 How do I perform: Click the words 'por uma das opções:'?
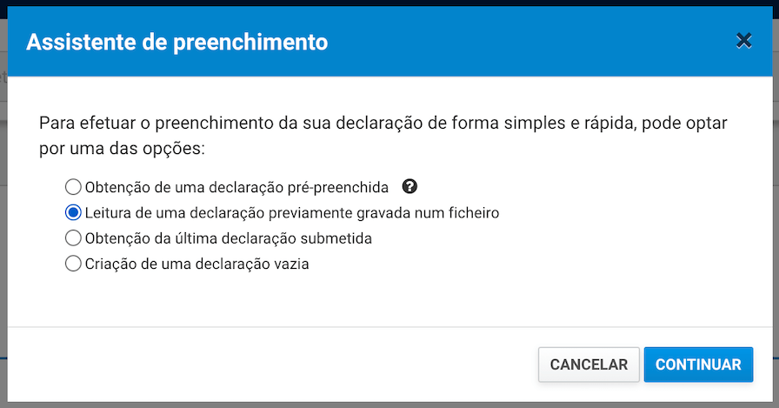pos(123,149)
